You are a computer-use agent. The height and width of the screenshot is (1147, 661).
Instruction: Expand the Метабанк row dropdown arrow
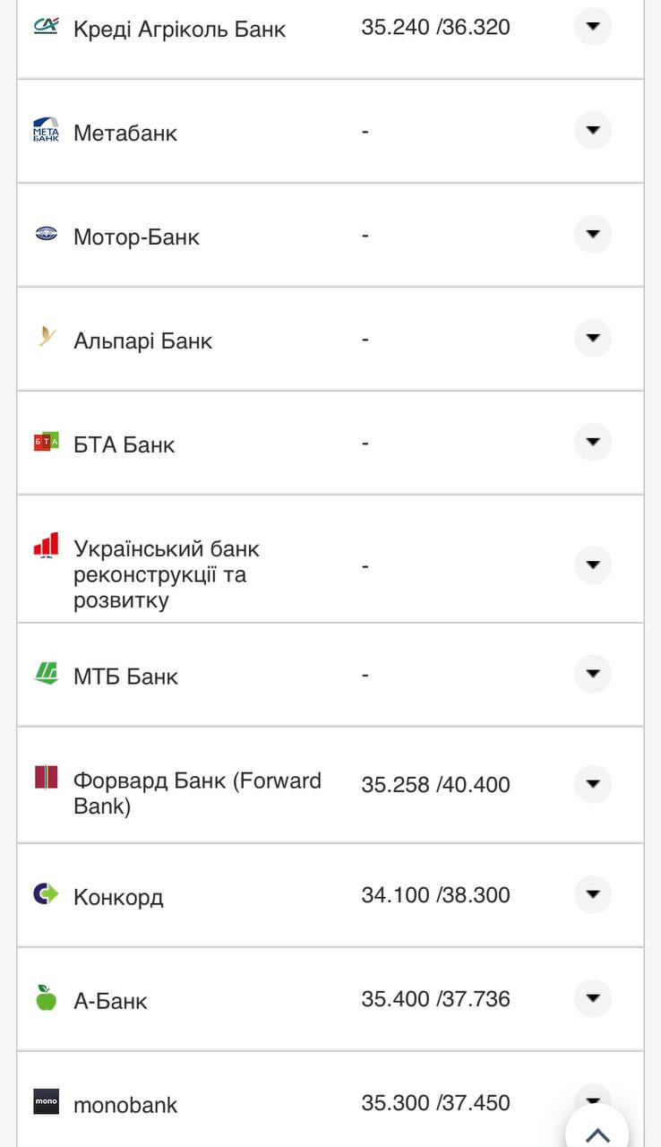coord(592,131)
